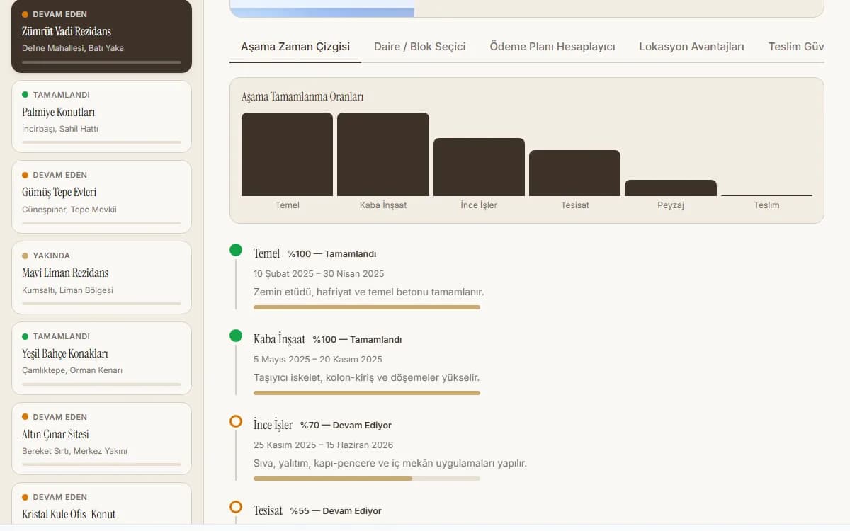The height and width of the screenshot is (531, 850).
Task: Click the '%55 — Devam Ediyor' status text
Action: (336, 511)
